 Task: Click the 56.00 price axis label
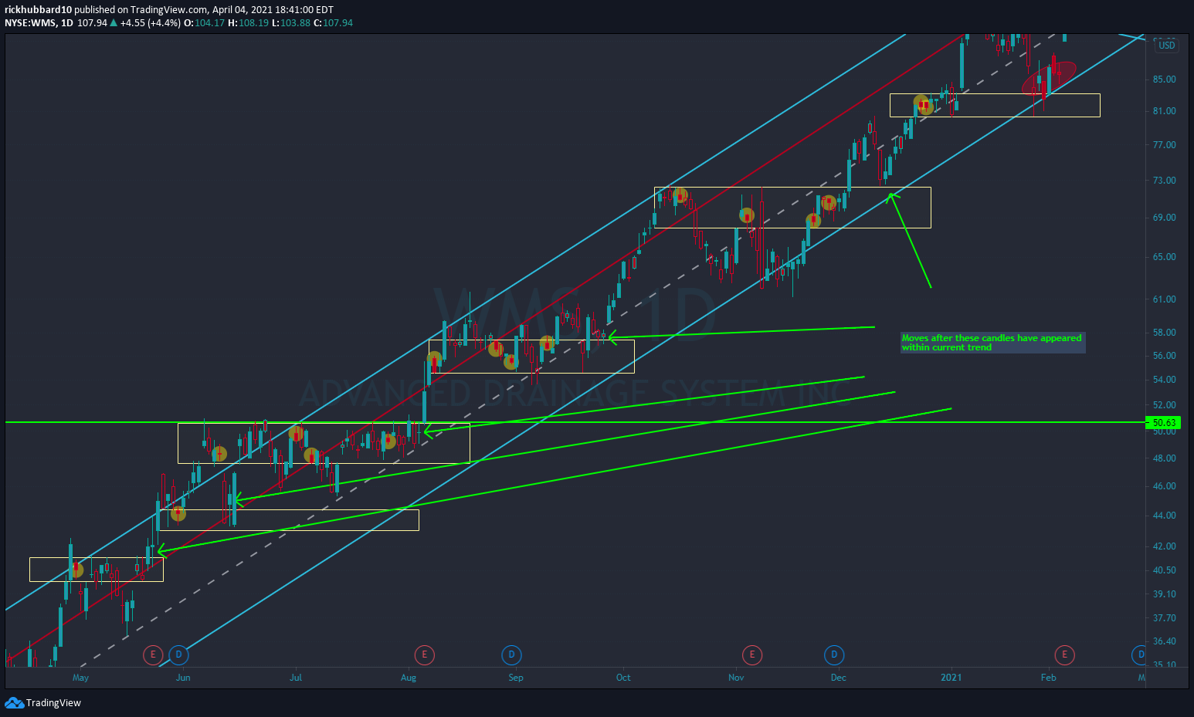1164,356
